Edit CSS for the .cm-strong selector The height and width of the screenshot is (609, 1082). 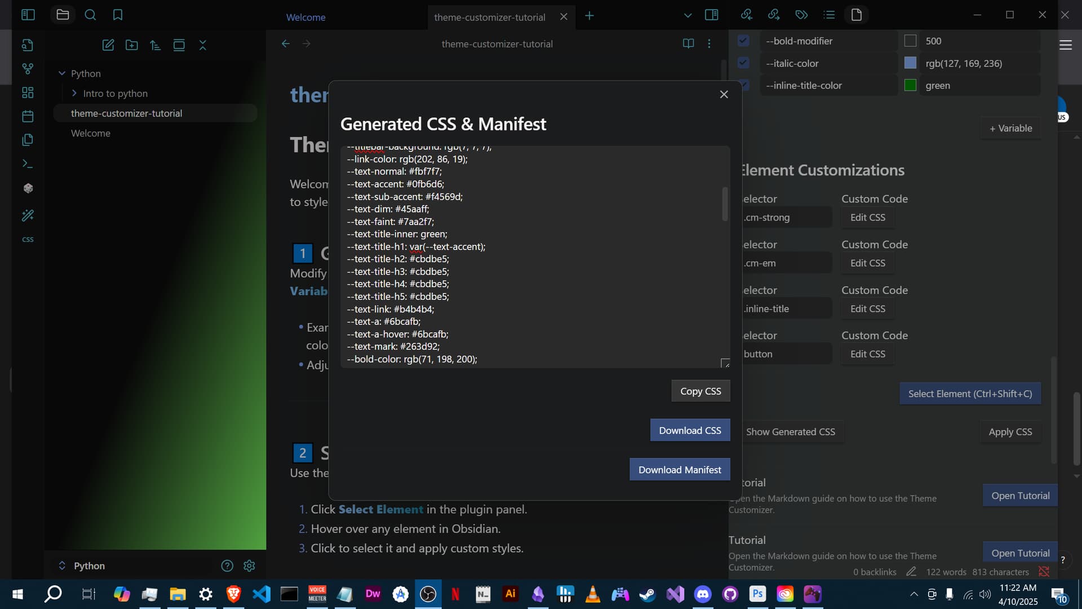click(867, 217)
